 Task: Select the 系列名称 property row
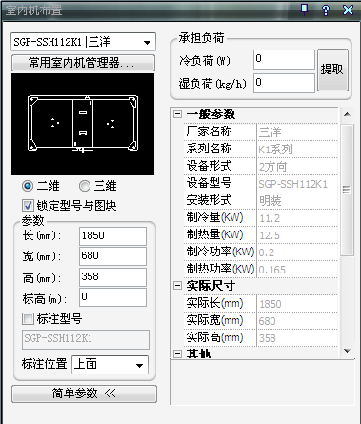[x=260, y=149]
